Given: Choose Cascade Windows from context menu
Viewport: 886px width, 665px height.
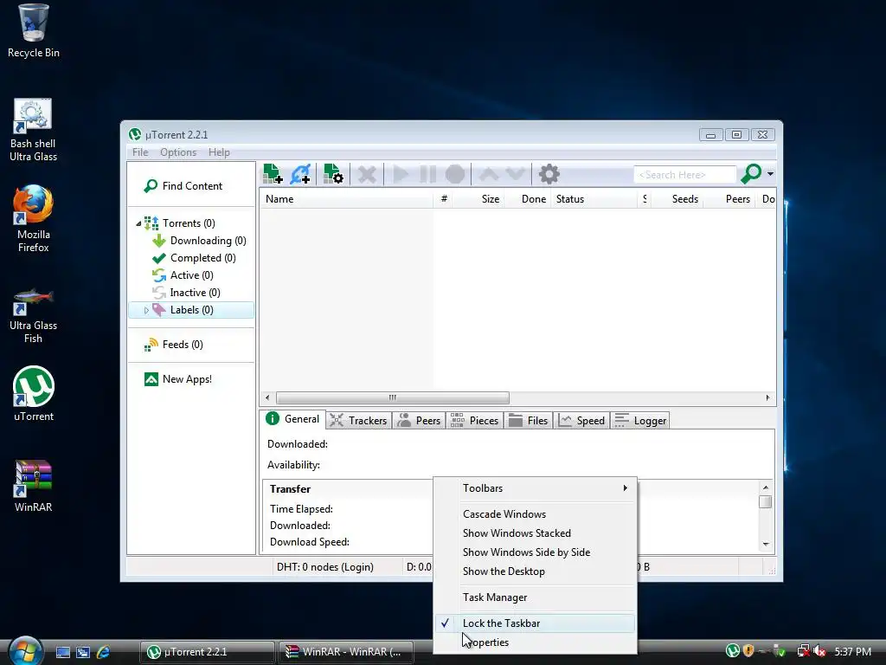Looking at the screenshot, I should (536, 514).
